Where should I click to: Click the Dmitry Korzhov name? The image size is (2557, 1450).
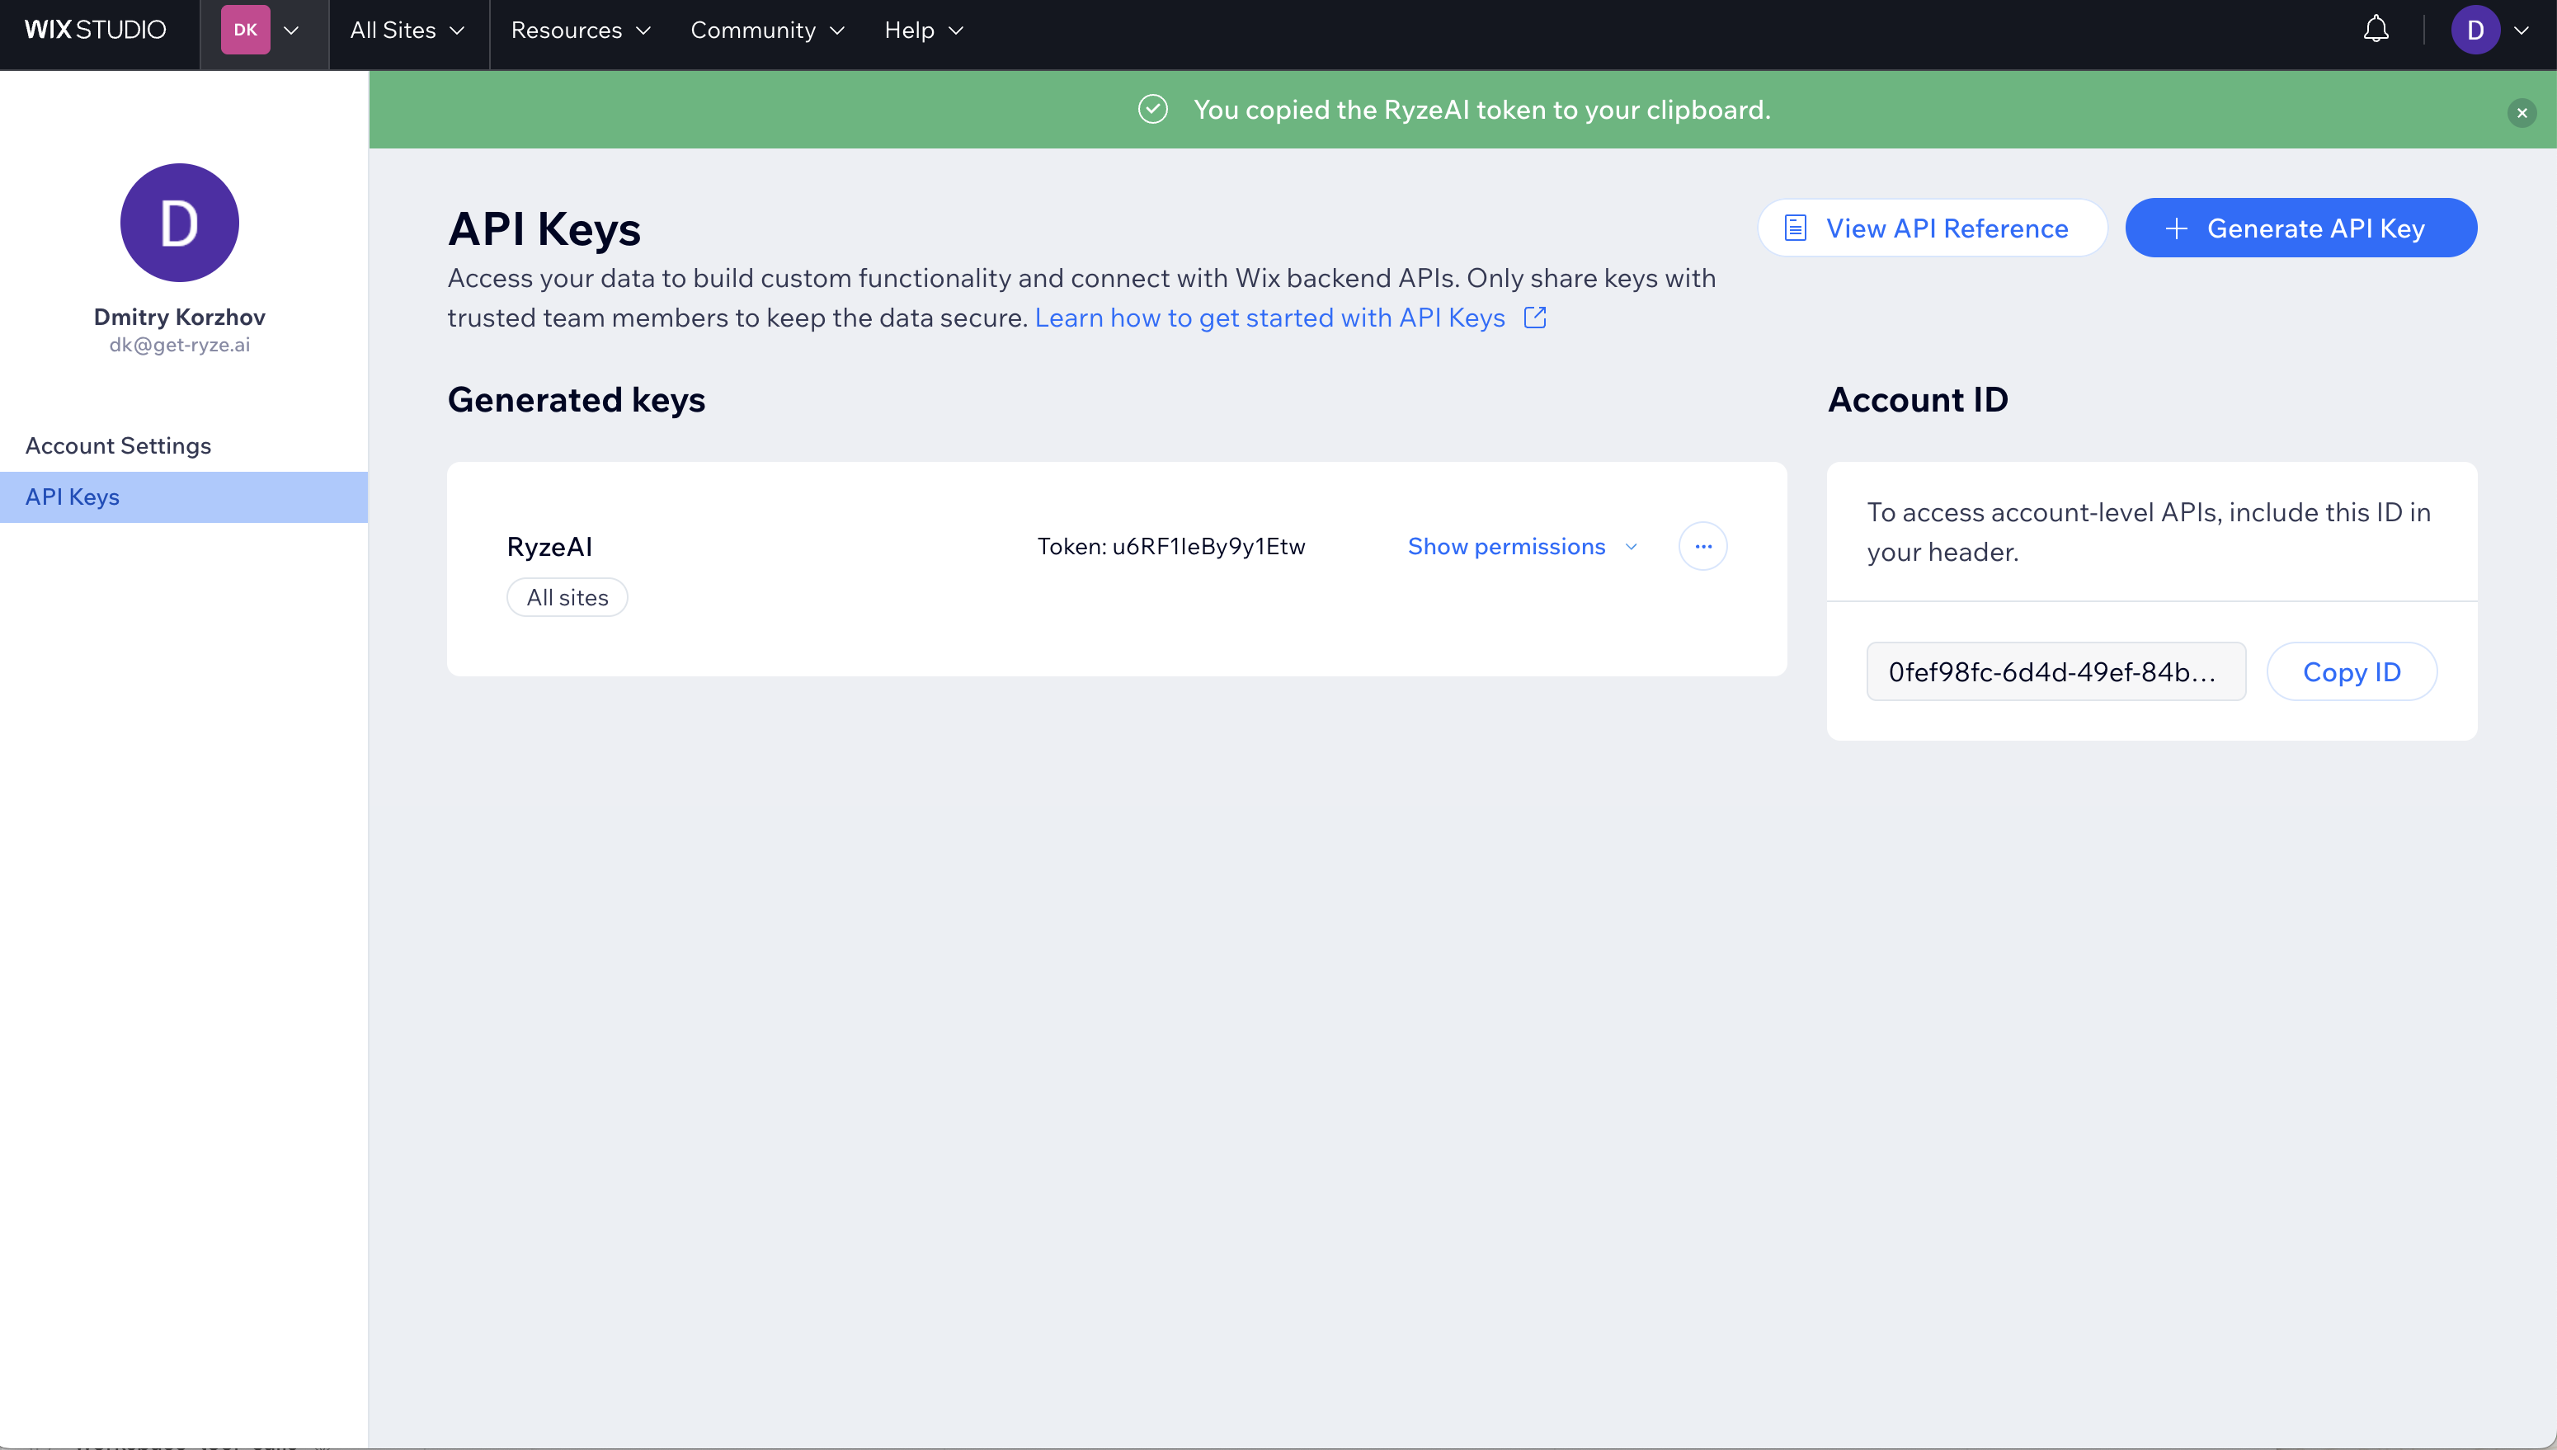pos(179,317)
